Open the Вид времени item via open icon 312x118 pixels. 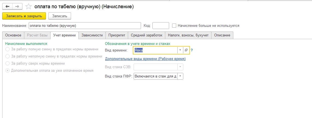[186, 50]
